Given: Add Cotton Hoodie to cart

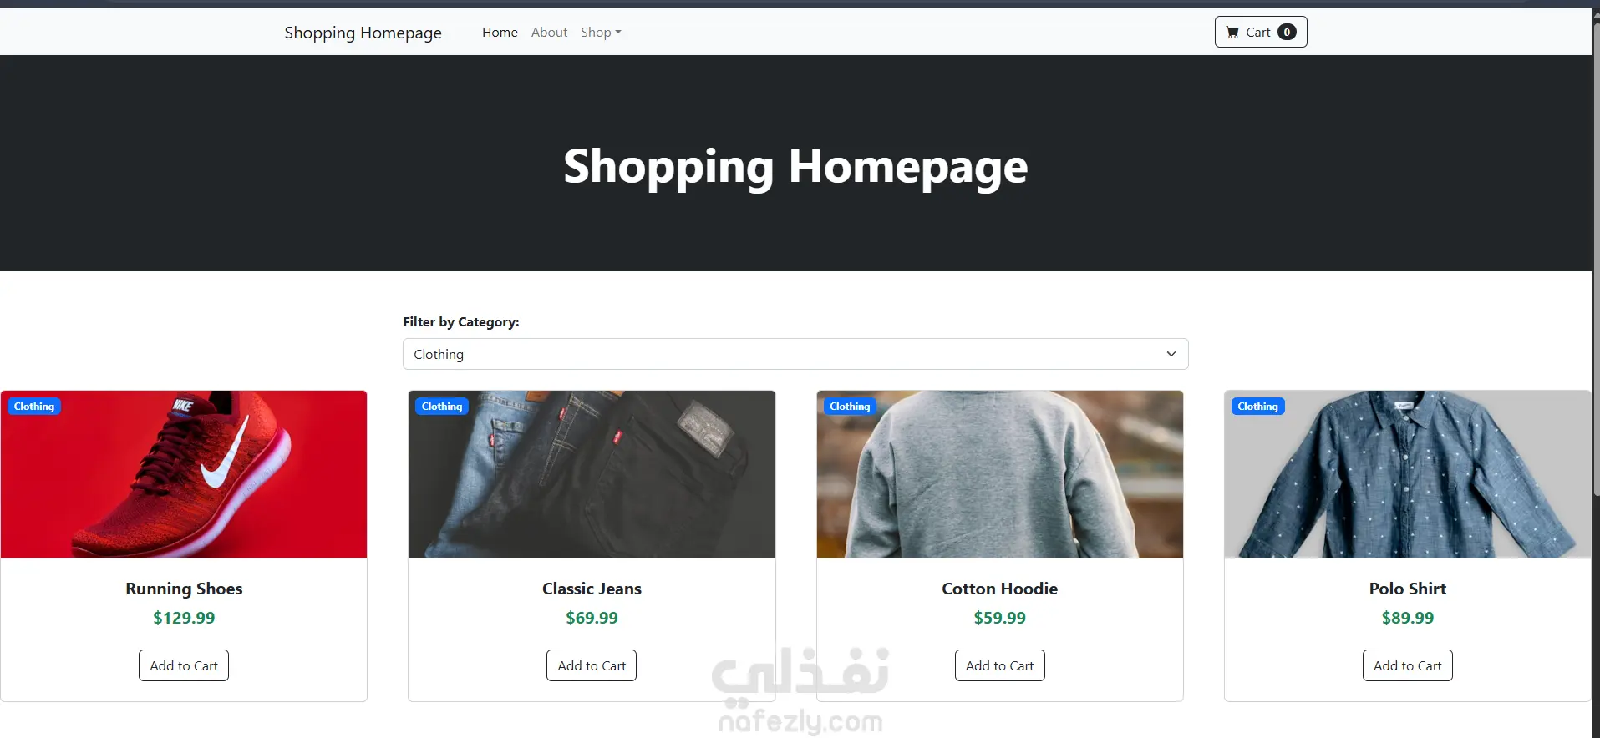Looking at the screenshot, I should [x=999, y=665].
